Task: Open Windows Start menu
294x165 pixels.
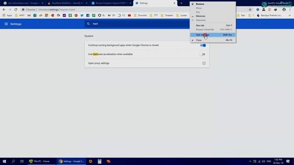Action: pyautogui.click(x=4, y=161)
